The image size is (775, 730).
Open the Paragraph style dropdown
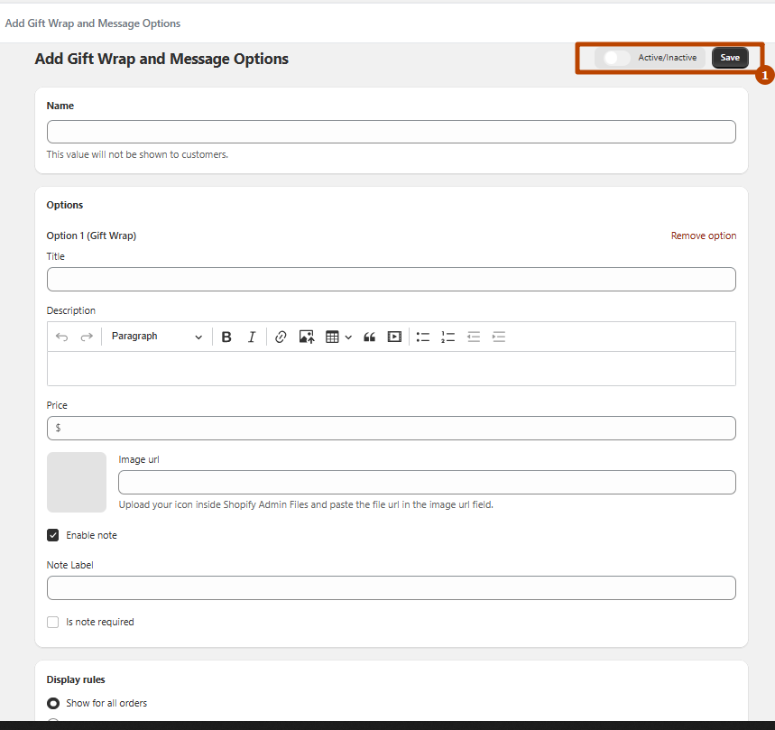tap(156, 337)
